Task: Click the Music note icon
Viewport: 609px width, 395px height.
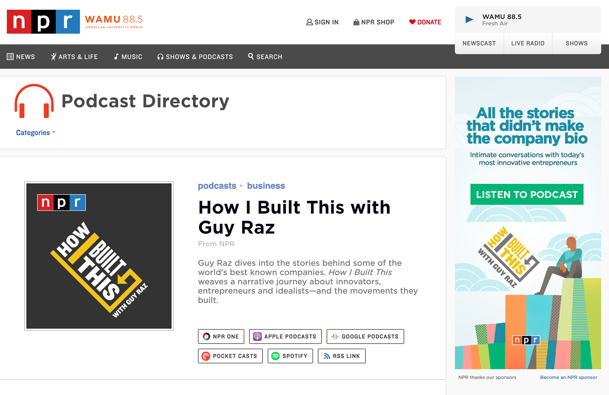Action: tap(116, 56)
